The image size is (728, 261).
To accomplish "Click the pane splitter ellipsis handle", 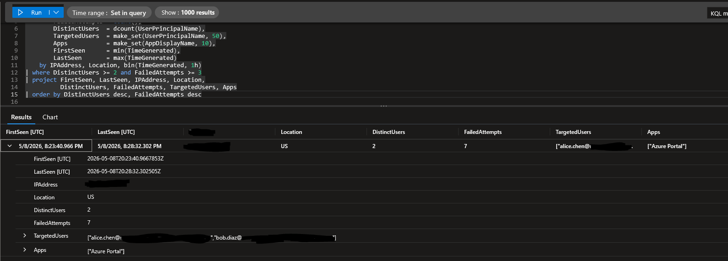I will tap(383, 106).
